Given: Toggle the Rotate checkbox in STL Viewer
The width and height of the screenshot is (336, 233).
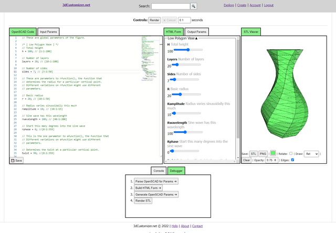Looking at the screenshot, I should click(x=291, y=153).
